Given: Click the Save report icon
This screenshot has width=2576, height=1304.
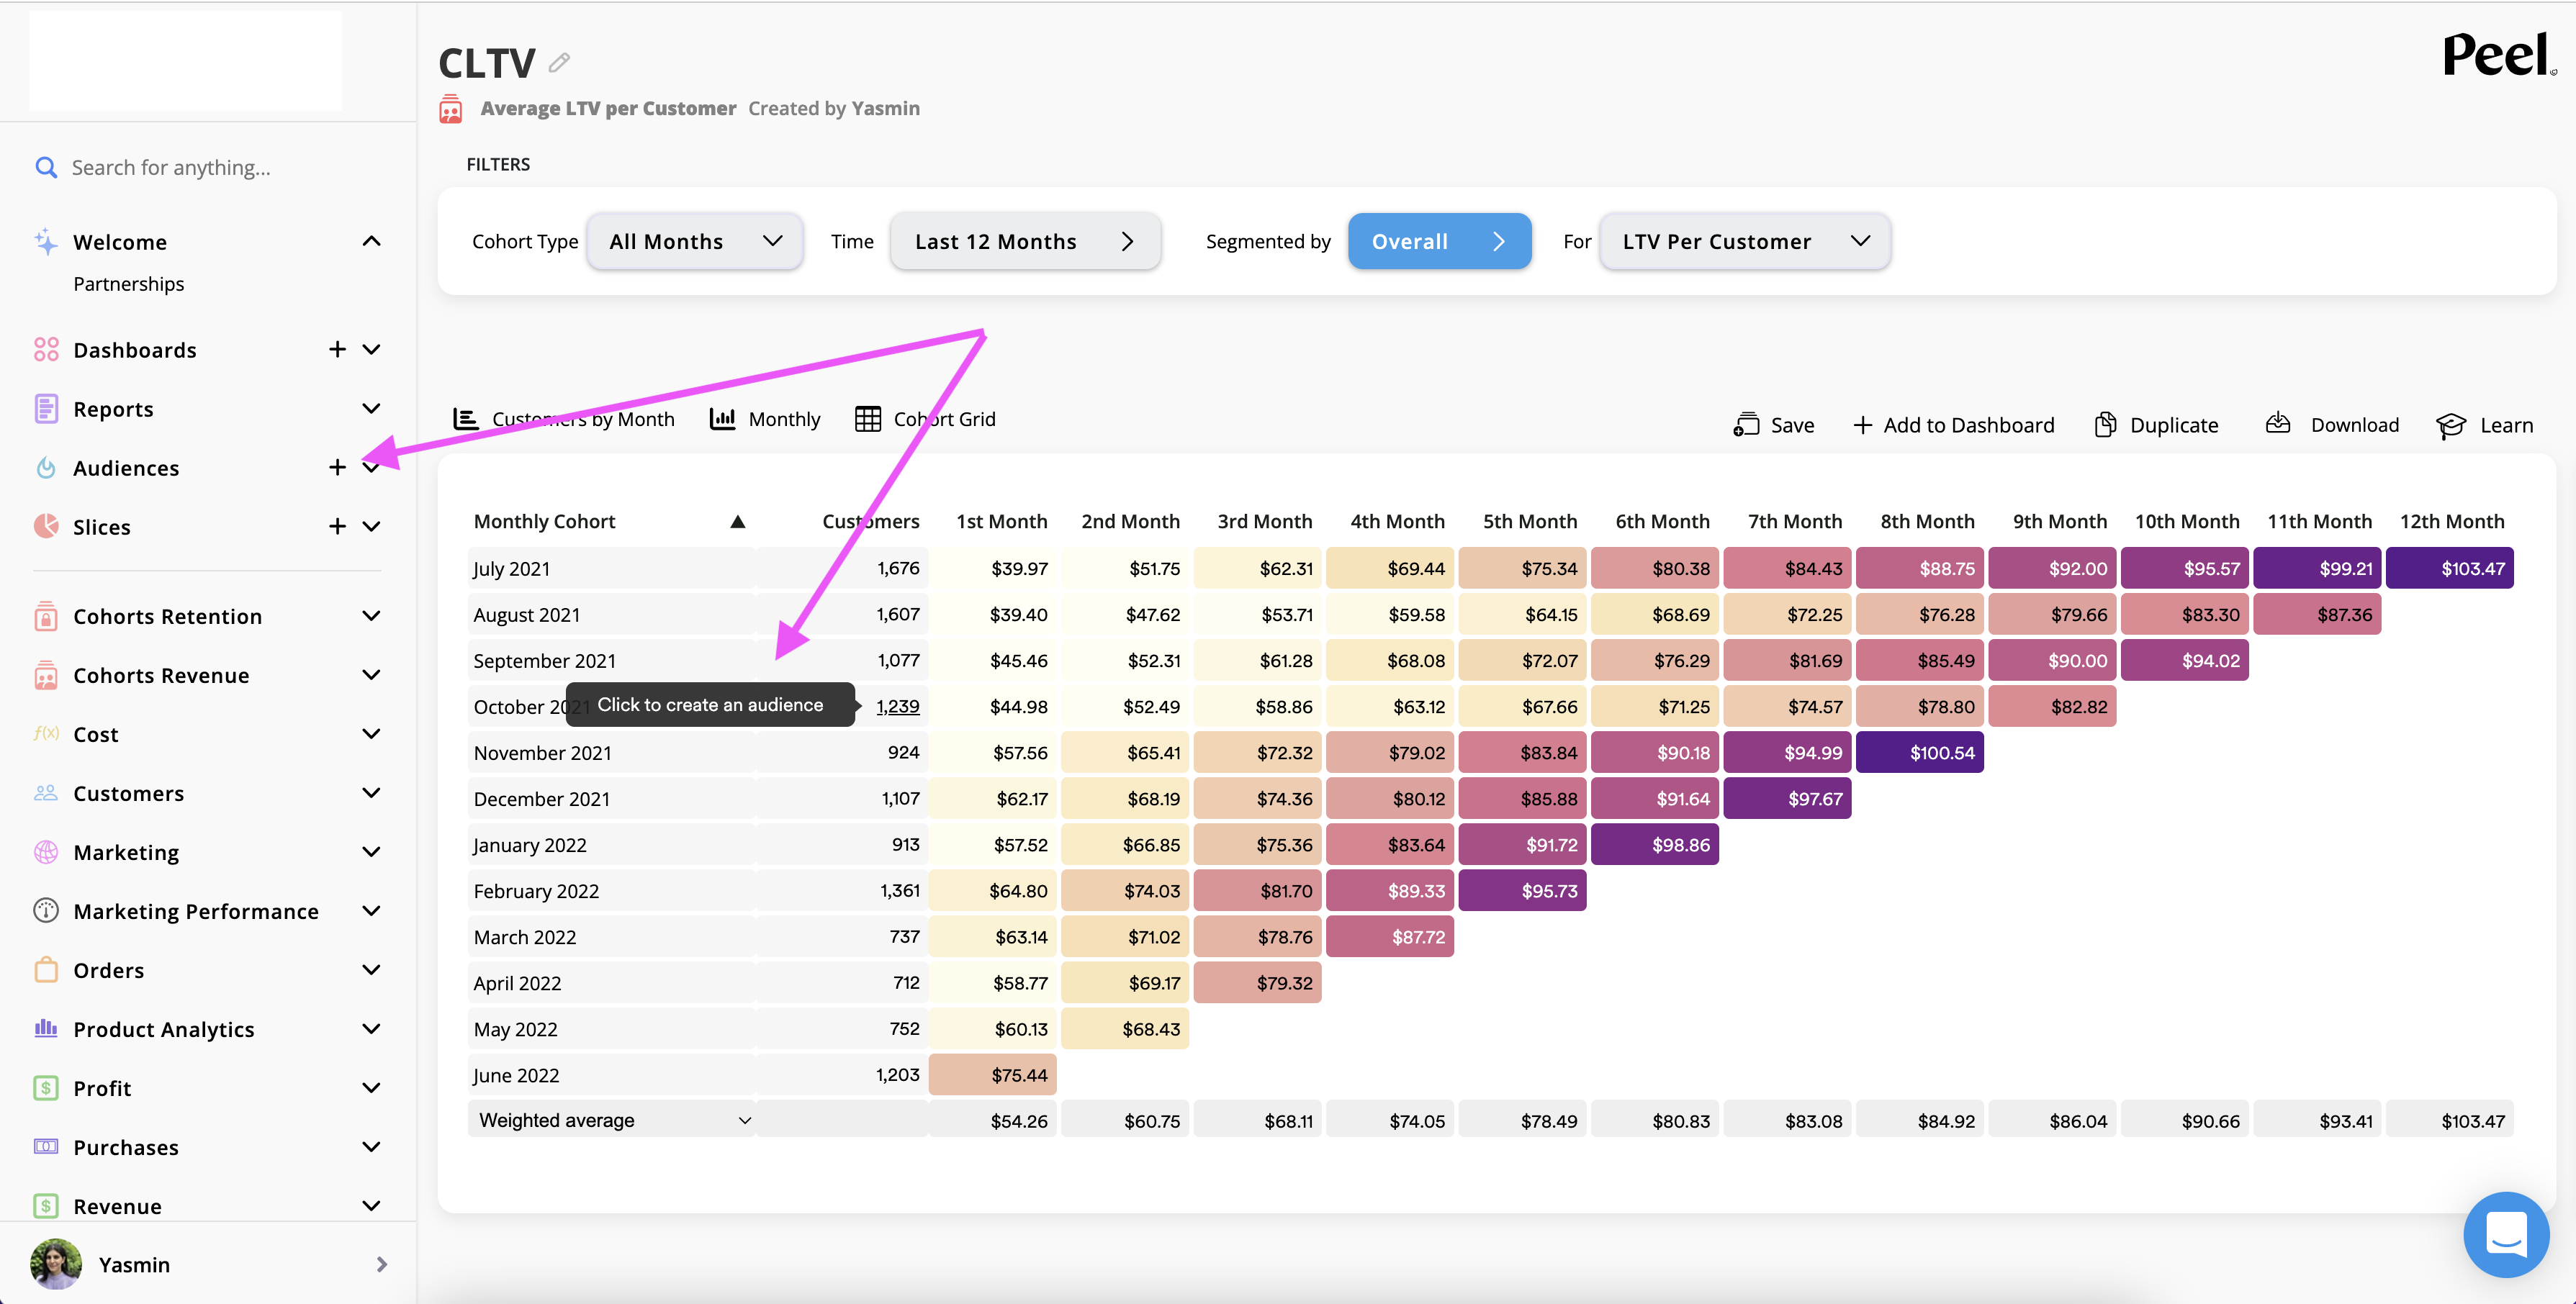Looking at the screenshot, I should (1746, 425).
